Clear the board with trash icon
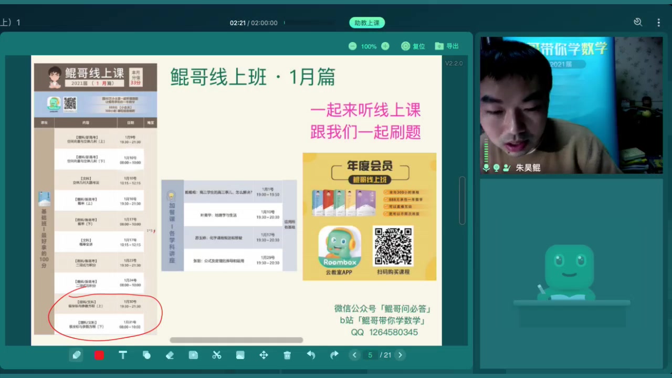672x378 pixels. point(287,355)
